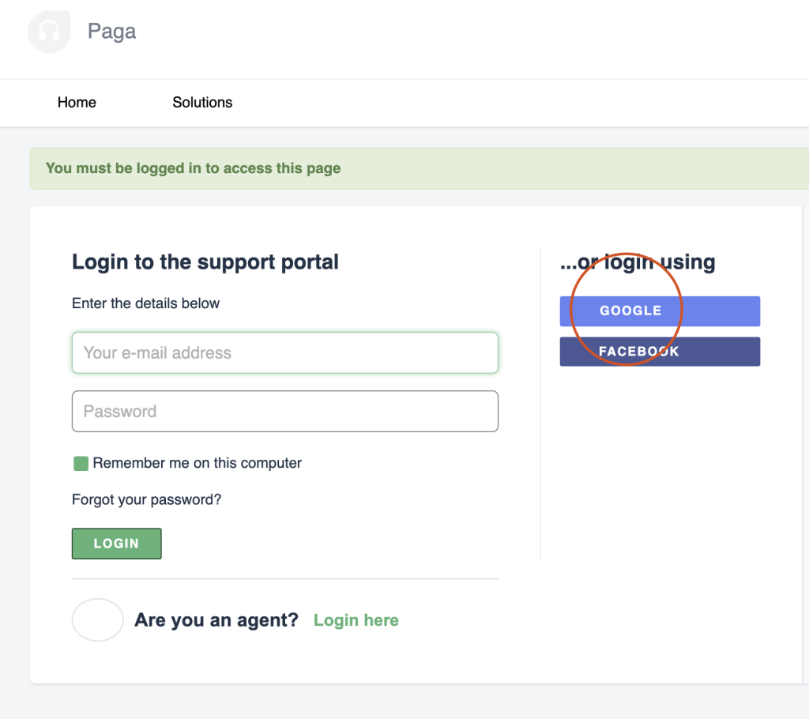
Task: Follow the agent 'Login here' link
Action: point(356,620)
